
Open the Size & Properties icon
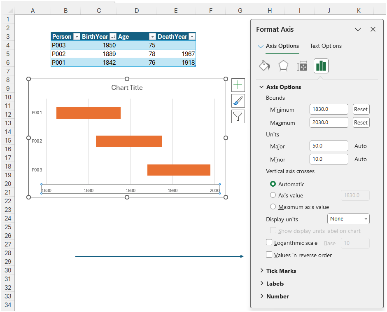click(302, 66)
